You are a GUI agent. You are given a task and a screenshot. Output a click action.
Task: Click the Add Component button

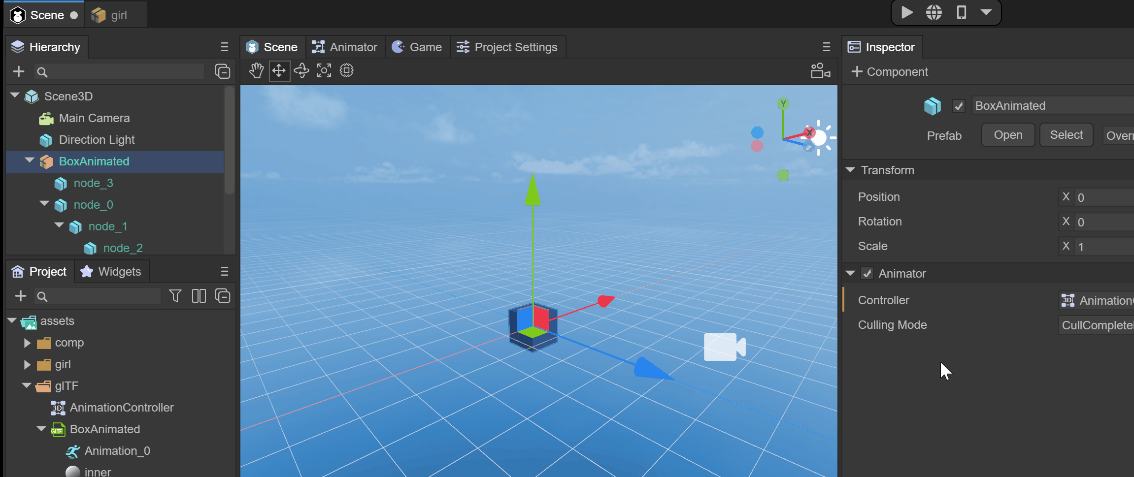coord(890,72)
